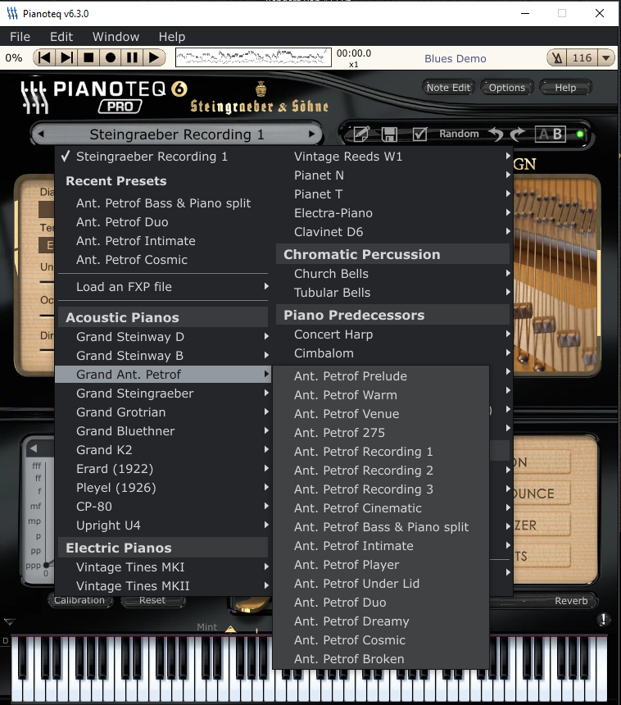Viewport: 621px width, 705px height.
Task: Select checked Steingraeber Recording 1 preset
Action: click(163, 157)
